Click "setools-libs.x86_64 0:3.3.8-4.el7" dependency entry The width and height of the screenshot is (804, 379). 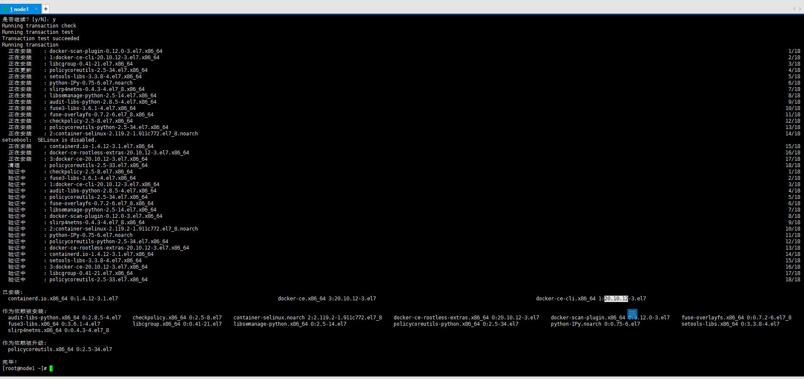click(731, 324)
